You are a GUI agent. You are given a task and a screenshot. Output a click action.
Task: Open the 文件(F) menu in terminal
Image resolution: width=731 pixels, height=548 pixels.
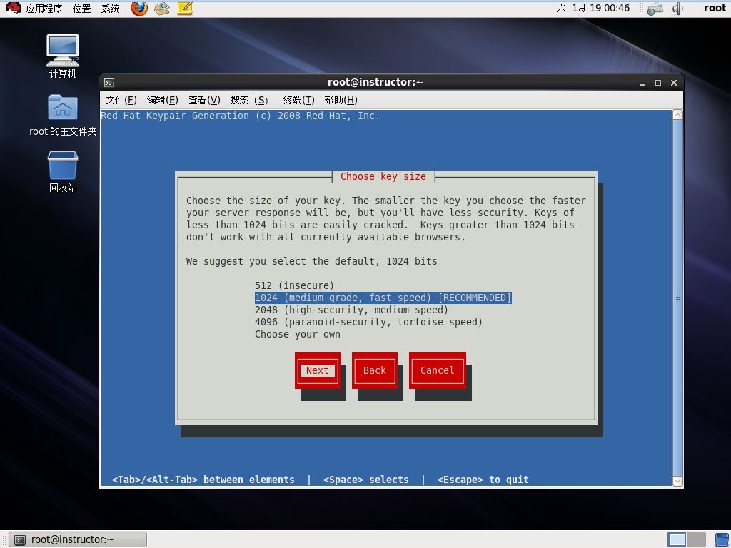[121, 100]
